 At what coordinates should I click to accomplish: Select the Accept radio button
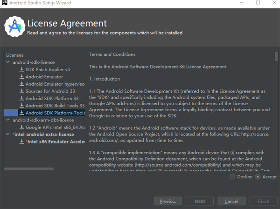258,177
